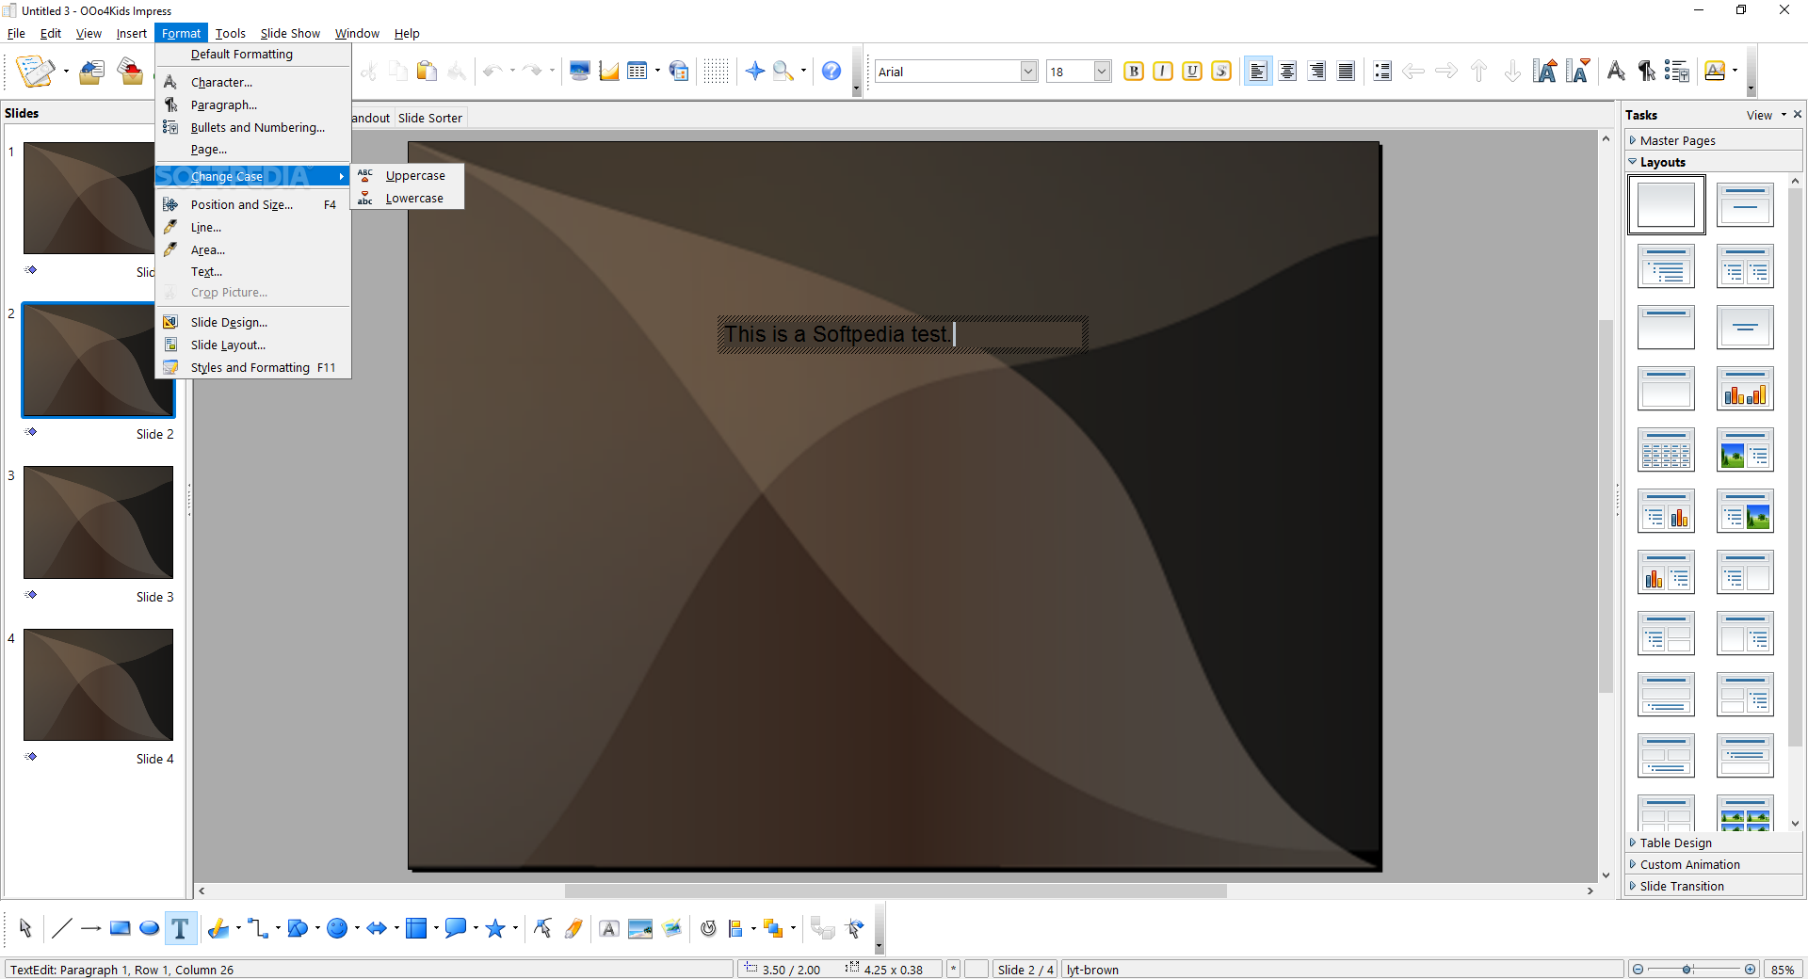Close the Tasks panel

pos(1798,114)
